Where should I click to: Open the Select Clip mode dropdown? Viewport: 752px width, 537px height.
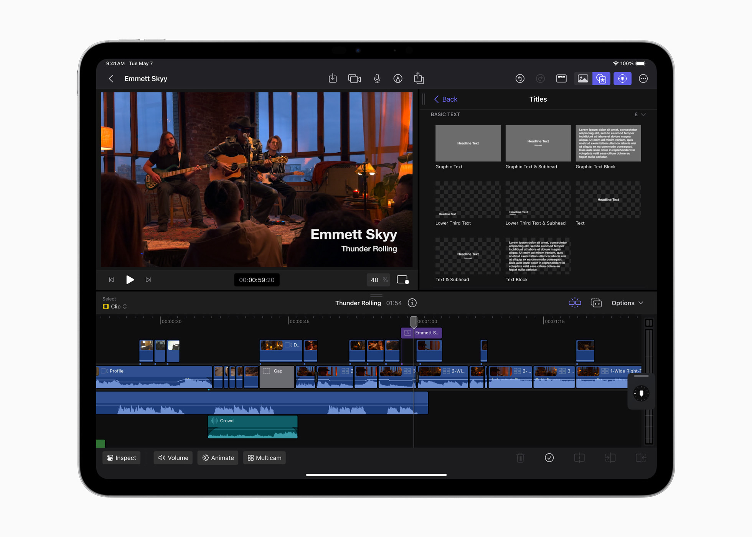114,306
